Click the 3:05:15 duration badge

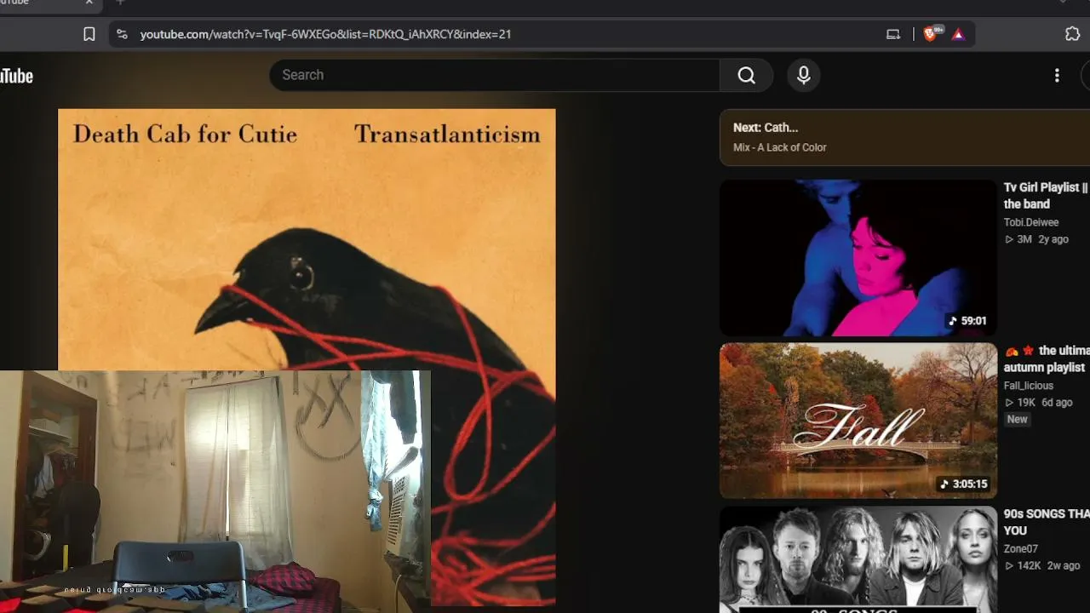tap(963, 484)
